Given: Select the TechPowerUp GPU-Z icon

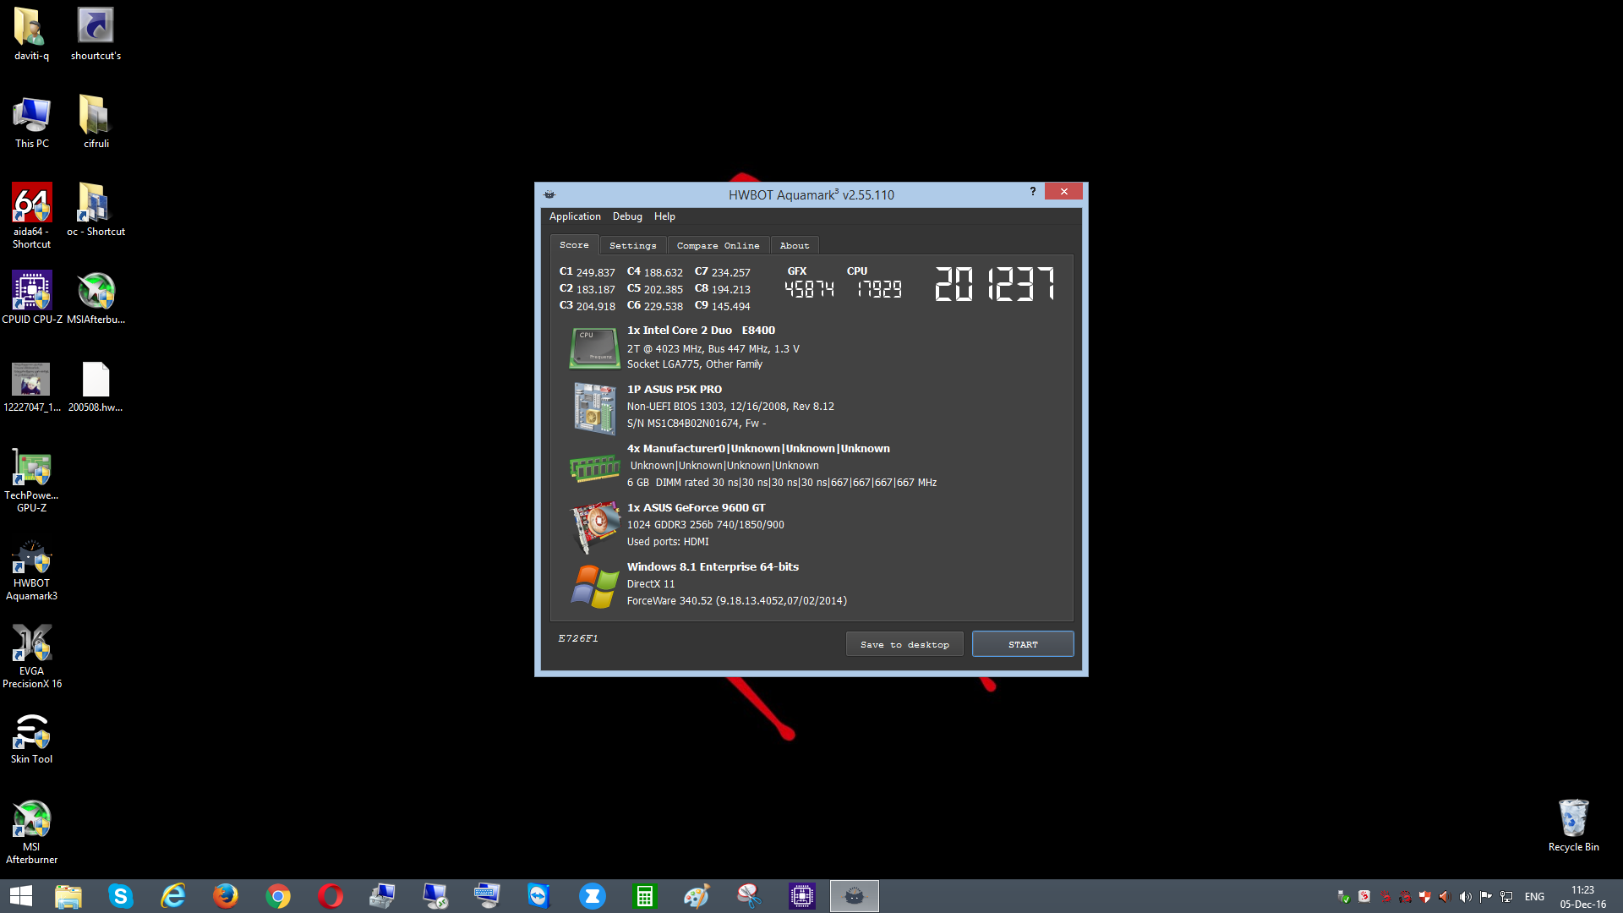Looking at the screenshot, I should [31, 481].
